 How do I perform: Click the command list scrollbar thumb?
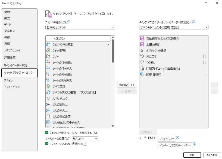(113, 51)
